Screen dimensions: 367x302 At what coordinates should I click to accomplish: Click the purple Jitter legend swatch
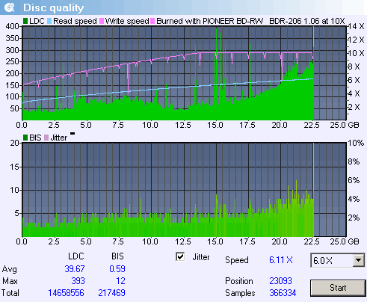pos(46,138)
